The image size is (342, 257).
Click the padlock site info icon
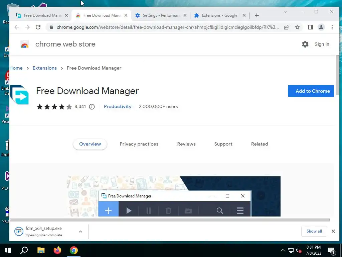tap(51, 27)
